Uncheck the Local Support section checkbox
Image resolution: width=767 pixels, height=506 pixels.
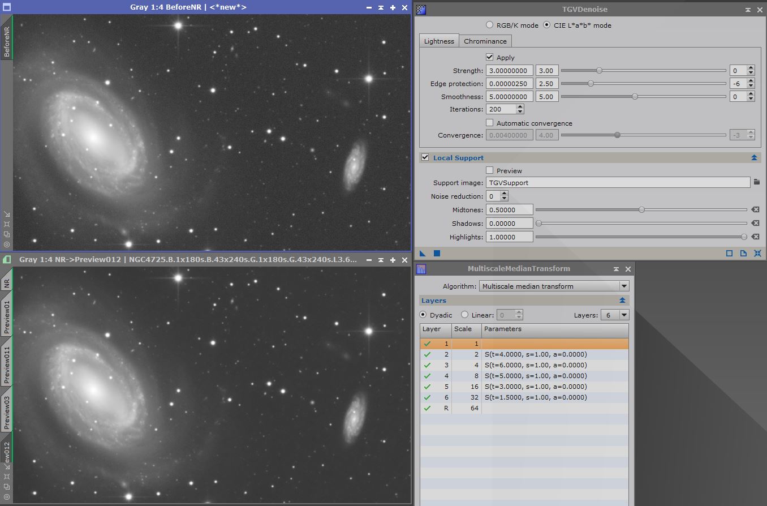click(425, 157)
